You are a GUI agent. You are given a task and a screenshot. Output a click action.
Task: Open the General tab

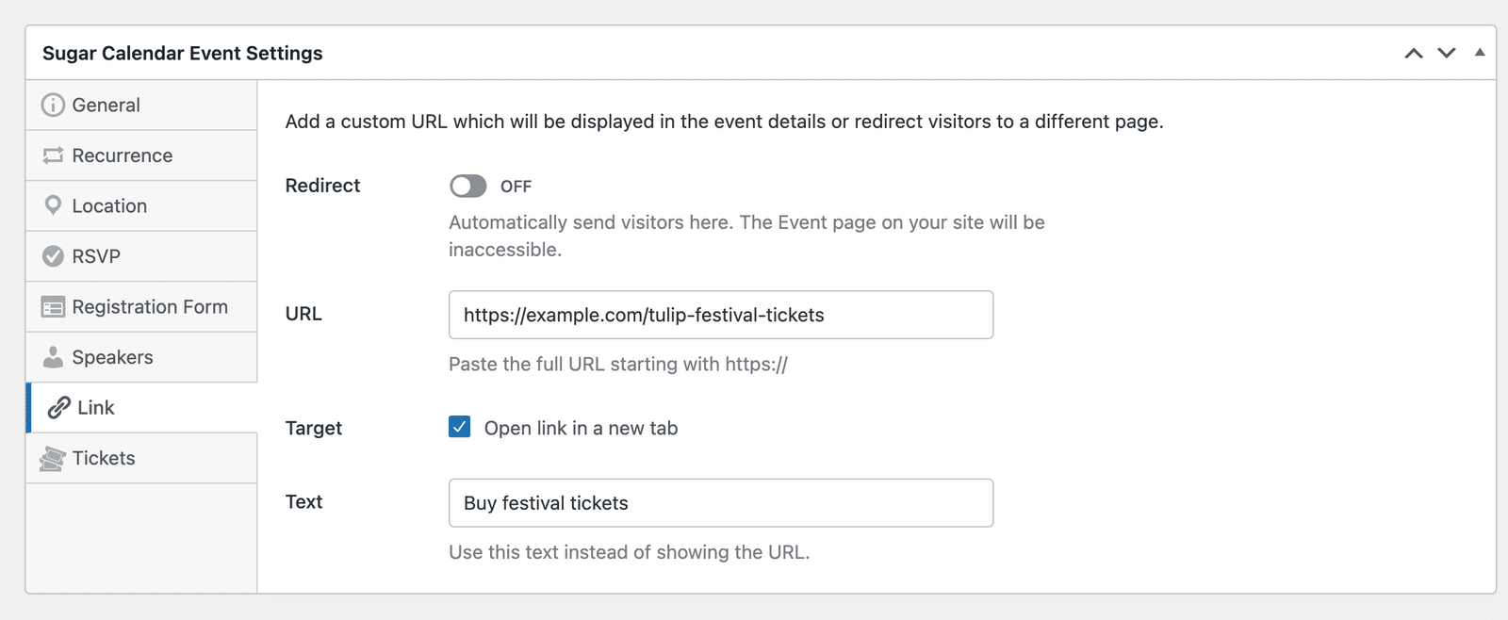[141, 105]
